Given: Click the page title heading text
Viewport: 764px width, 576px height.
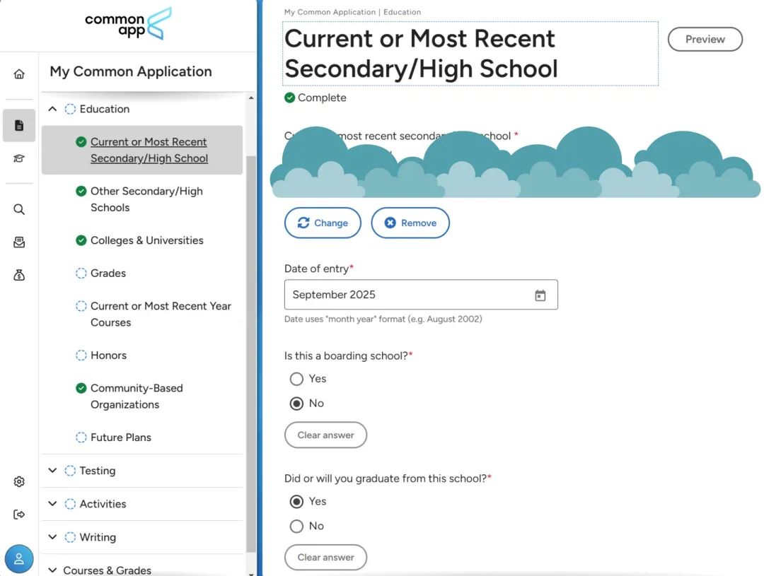Looking at the screenshot, I should click(x=421, y=54).
